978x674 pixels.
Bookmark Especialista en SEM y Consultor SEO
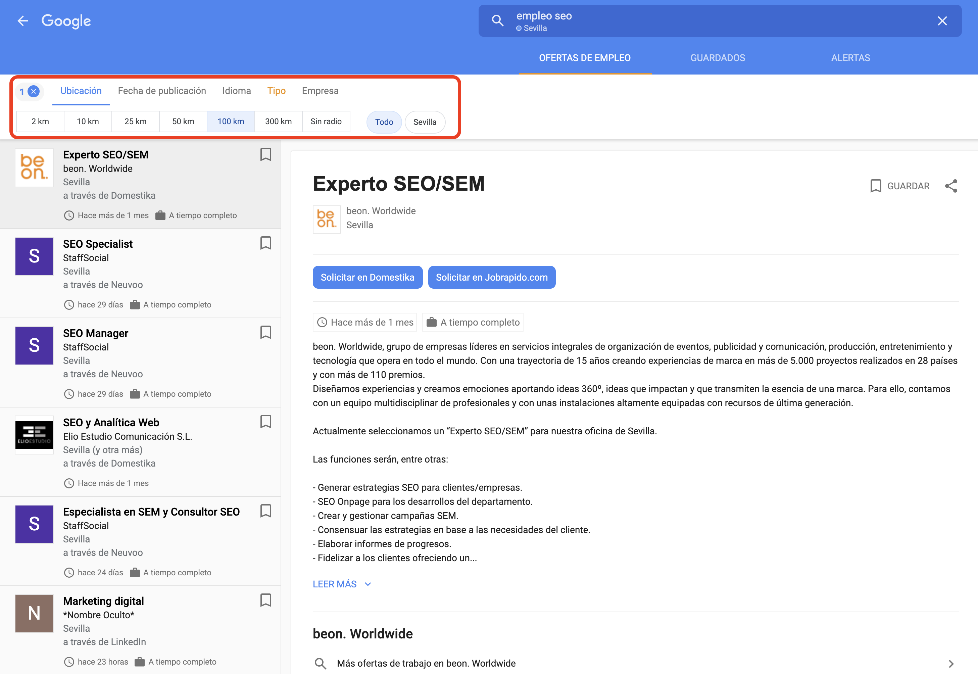[x=265, y=511]
